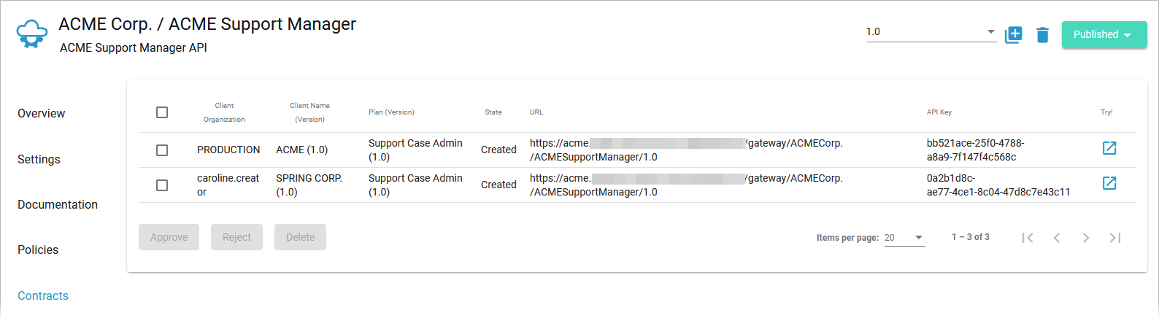
Task: Select the SPRING CORP. contract checkbox
Action: (162, 185)
